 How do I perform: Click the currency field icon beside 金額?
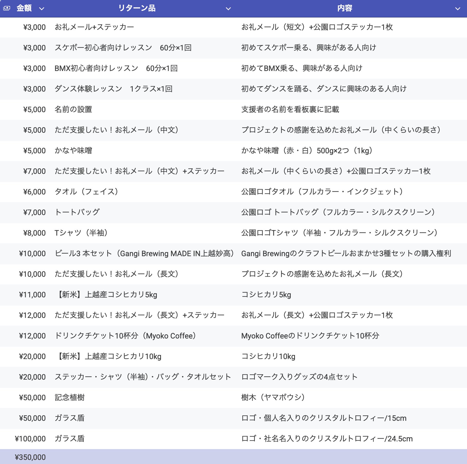point(7,8)
